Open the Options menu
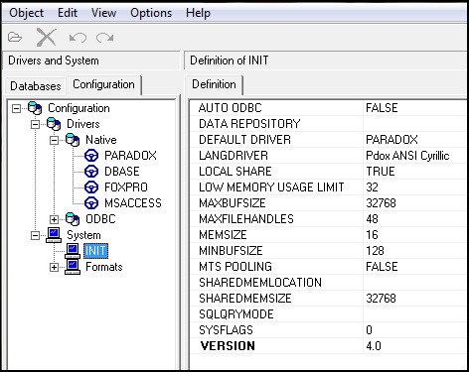This screenshot has height=372, width=469. click(151, 13)
